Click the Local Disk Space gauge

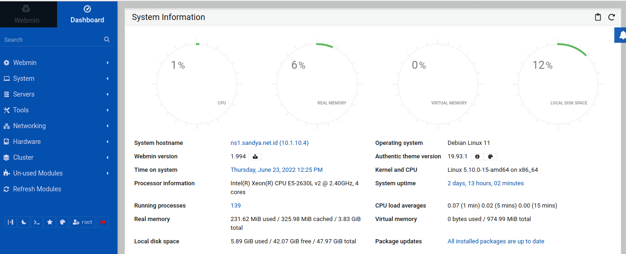pos(558,85)
